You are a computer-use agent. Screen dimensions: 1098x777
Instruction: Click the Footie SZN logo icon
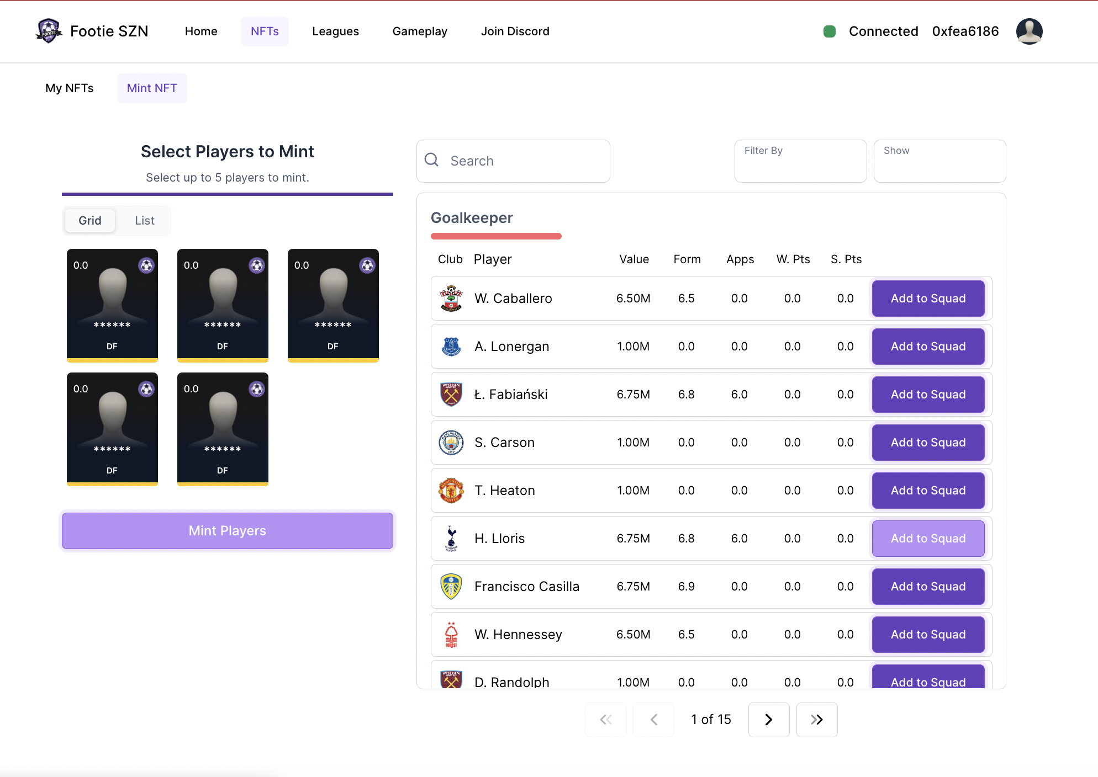[49, 31]
